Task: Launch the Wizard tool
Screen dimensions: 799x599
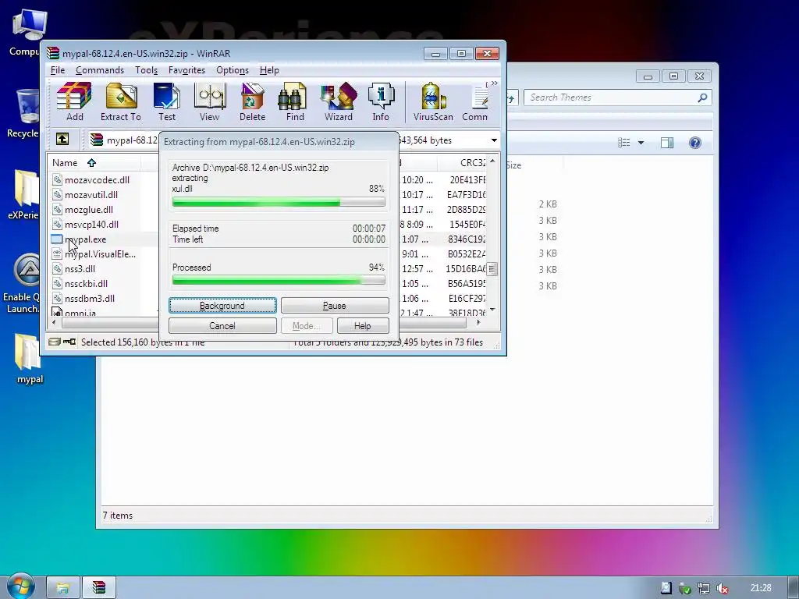Action: click(339, 102)
